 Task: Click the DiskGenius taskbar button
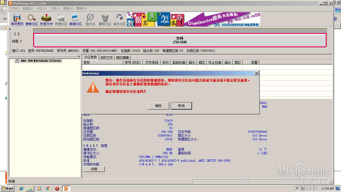tap(66, 189)
